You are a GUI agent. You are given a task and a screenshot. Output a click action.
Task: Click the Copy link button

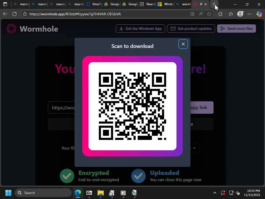(202, 108)
